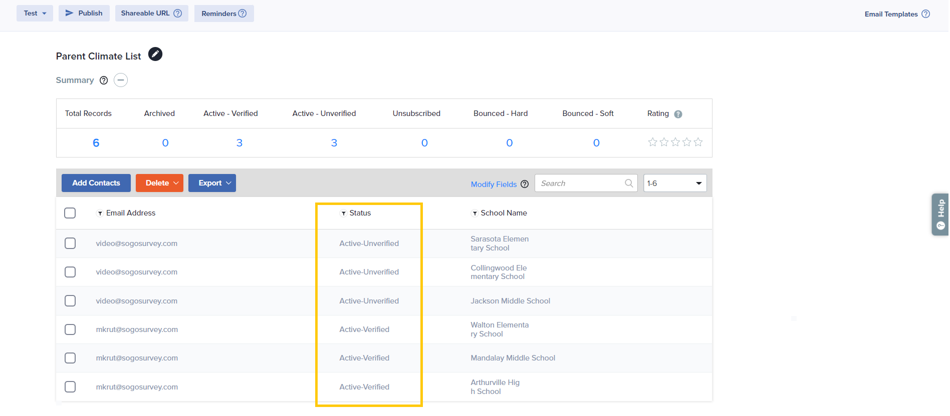Check the Jackson Middle School row checkbox
Screen dimensions: 950x416
click(x=70, y=301)
